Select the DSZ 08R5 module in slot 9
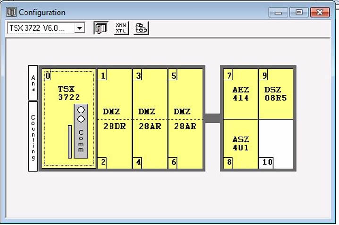The width and height of the screenshot is (339, 225). click(276, 94)
